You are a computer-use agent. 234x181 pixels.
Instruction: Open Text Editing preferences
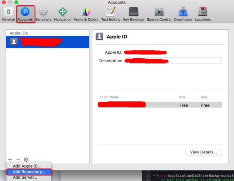(111, 14)
